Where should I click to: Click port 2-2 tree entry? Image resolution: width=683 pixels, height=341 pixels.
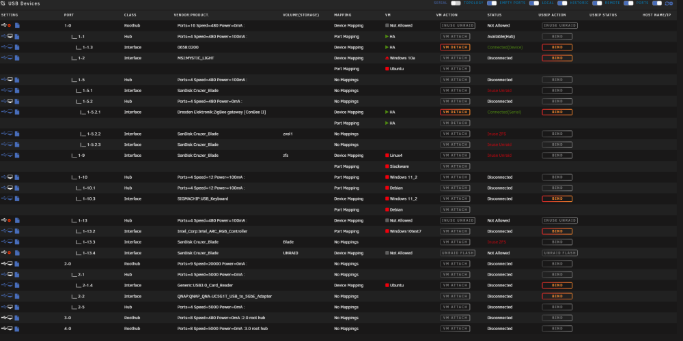coord(78,296)
